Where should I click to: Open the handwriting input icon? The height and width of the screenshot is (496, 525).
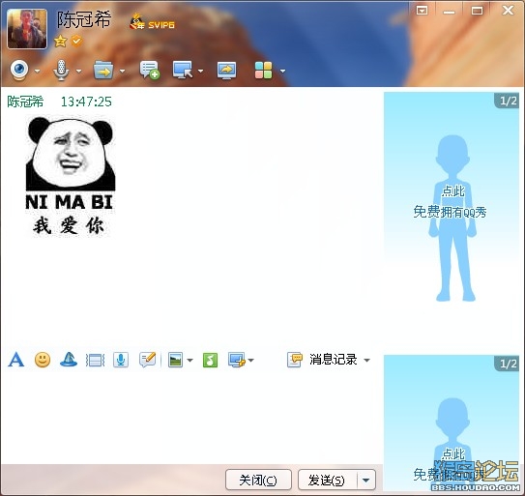(148, 360)
